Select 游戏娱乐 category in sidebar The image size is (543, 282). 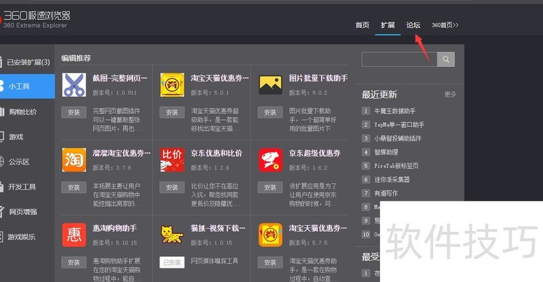[27, 237]
